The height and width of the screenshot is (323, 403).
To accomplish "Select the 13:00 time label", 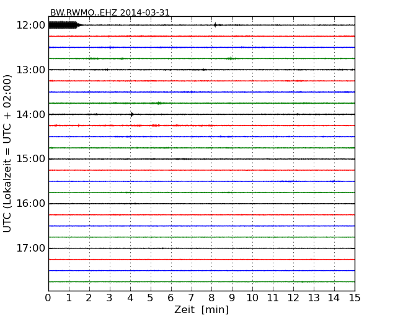I will pyautogui.click(x=30, y=70).
